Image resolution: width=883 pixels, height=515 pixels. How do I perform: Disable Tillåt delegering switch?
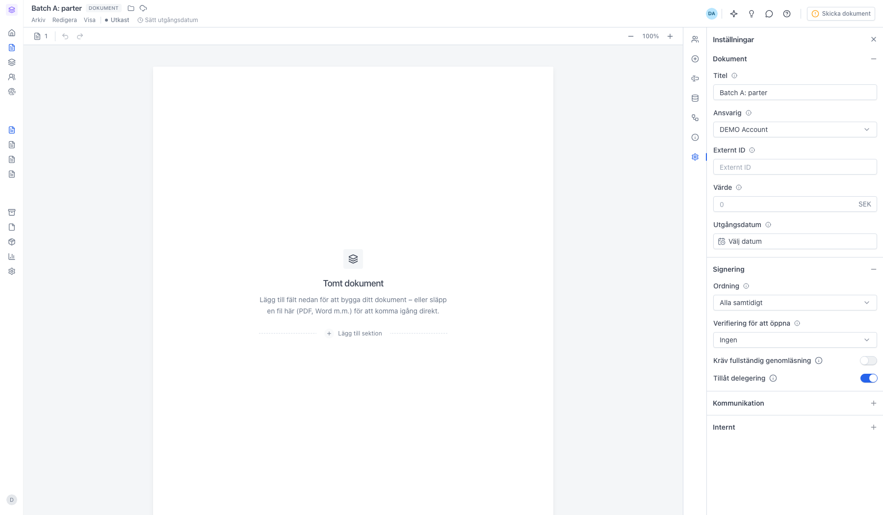(x=868, y=378)
